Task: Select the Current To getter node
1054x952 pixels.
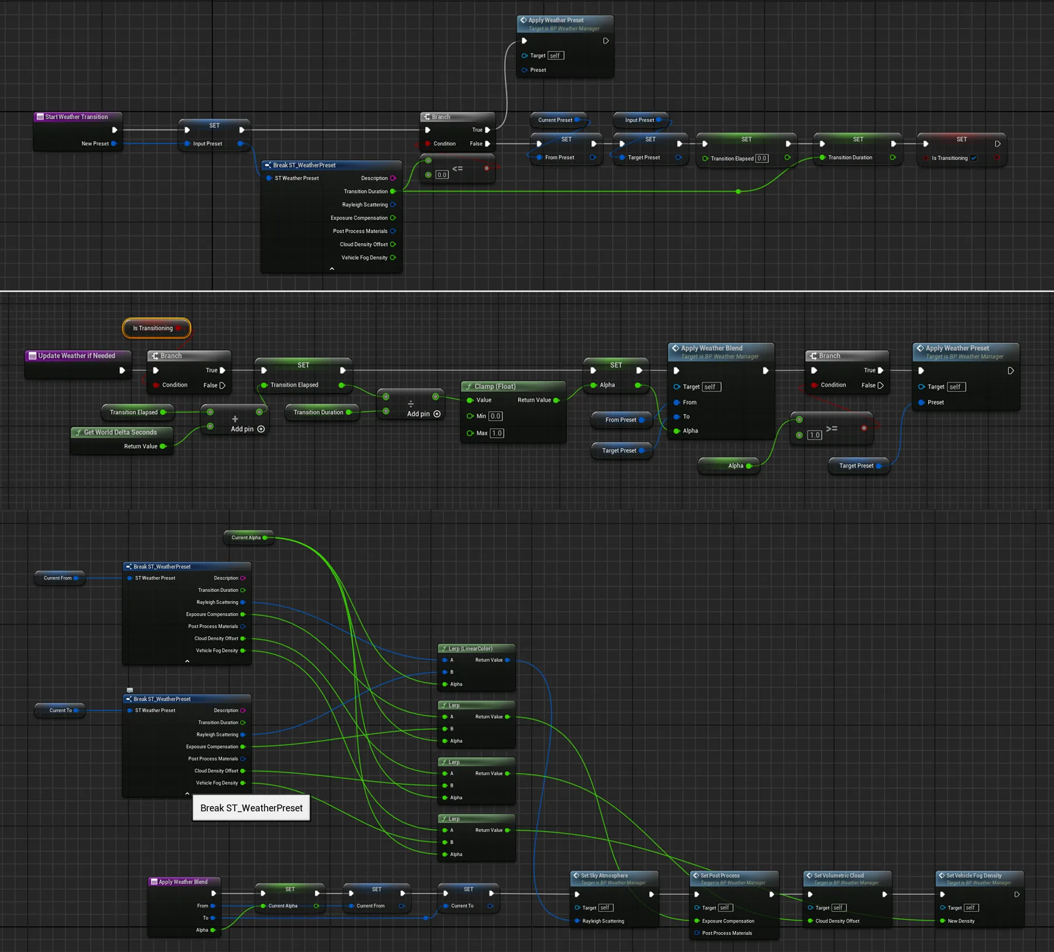Action: (60, 710)
